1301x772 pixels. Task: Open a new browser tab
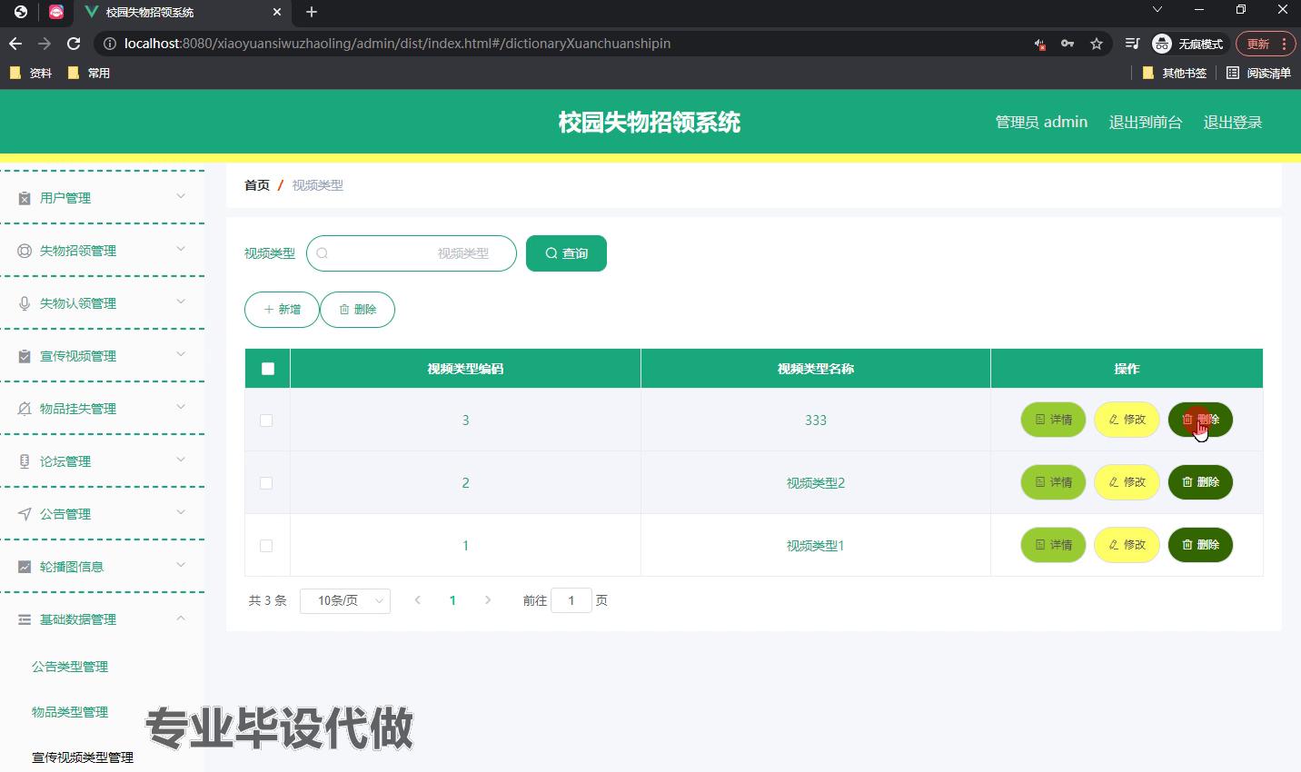312,12
